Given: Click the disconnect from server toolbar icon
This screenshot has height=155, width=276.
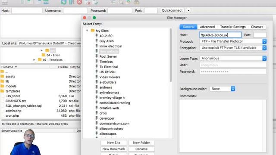Looking at the screenshot, I should pos(87,2).
